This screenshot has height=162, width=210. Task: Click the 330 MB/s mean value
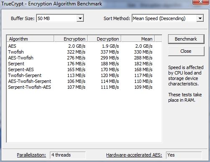pos(143,52)
